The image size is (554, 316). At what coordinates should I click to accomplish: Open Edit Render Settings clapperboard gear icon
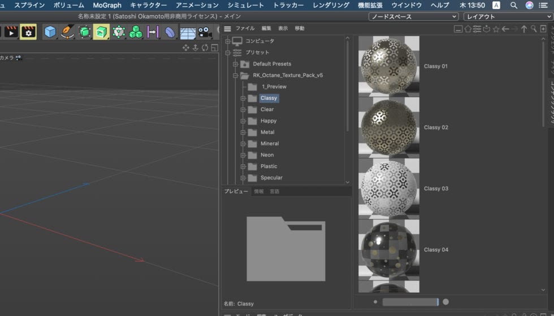[28, 32]
